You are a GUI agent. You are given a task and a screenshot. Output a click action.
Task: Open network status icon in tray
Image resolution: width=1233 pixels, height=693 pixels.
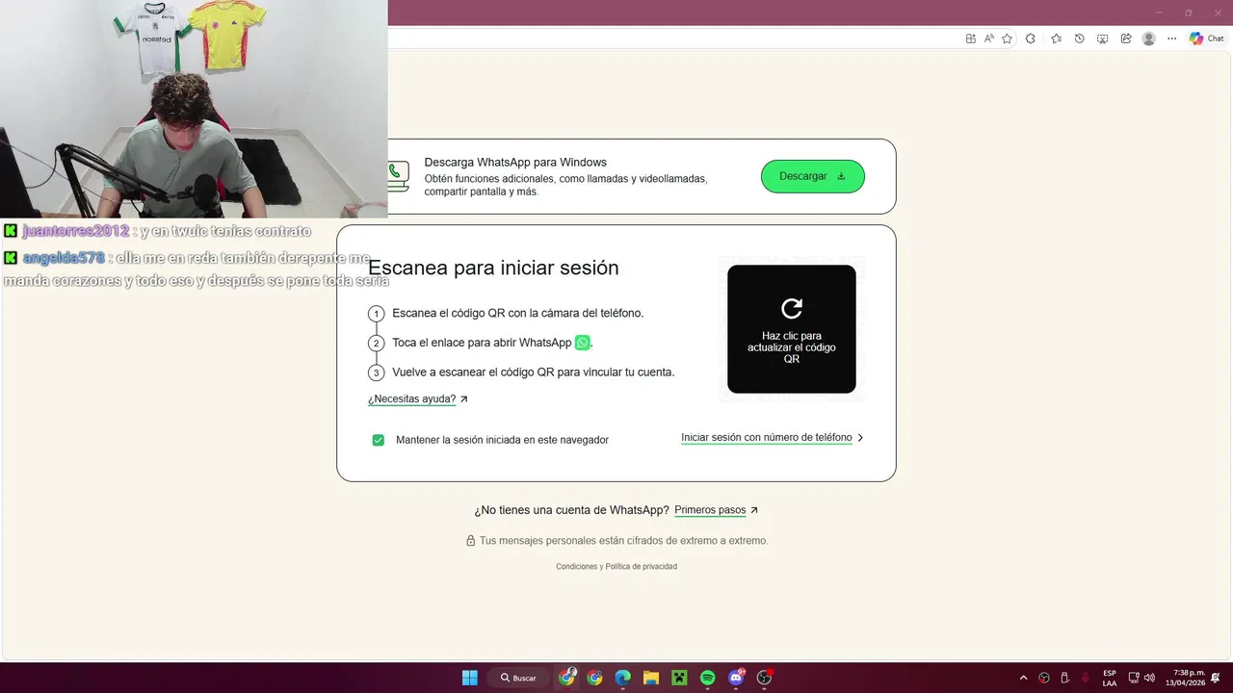(1134, 678)
